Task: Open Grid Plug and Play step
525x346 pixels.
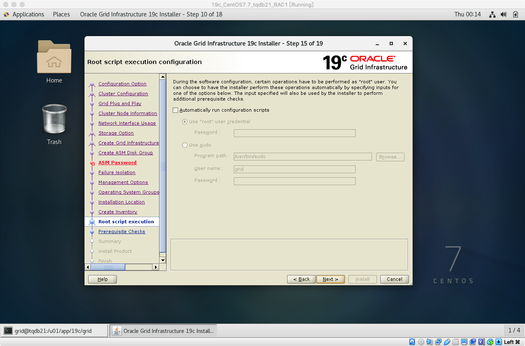Action: [x=120, y=103]
